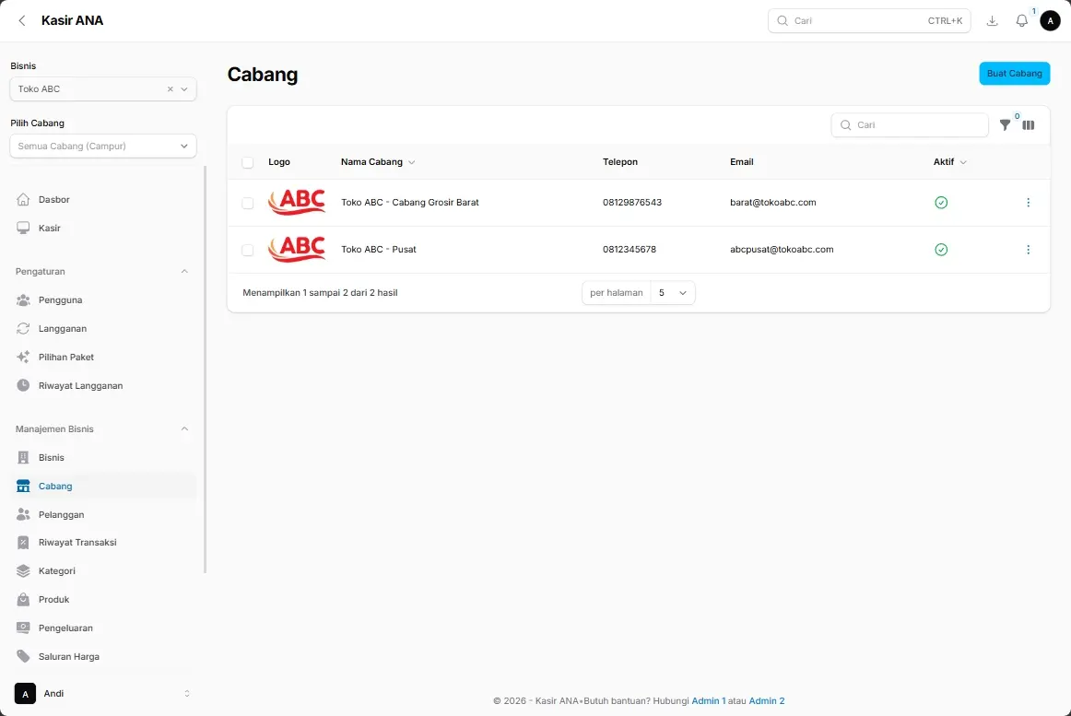This screenshot has width=1071, height=716.
Task: Click the ABC logo of Cabang Grosir Barat
Action: tap(297, 202)
